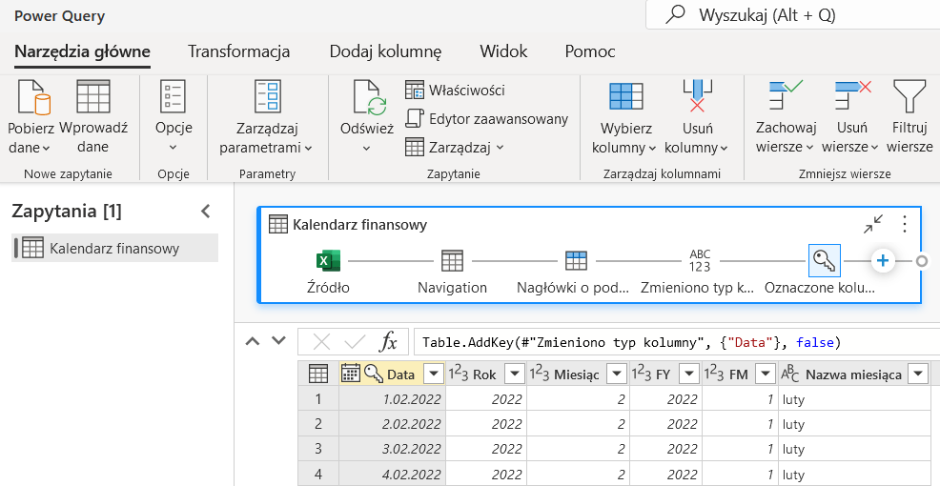This screenshot has height=486, width=940.
Task: Click the Źródło Excel step icon
Action: (328, 261)
